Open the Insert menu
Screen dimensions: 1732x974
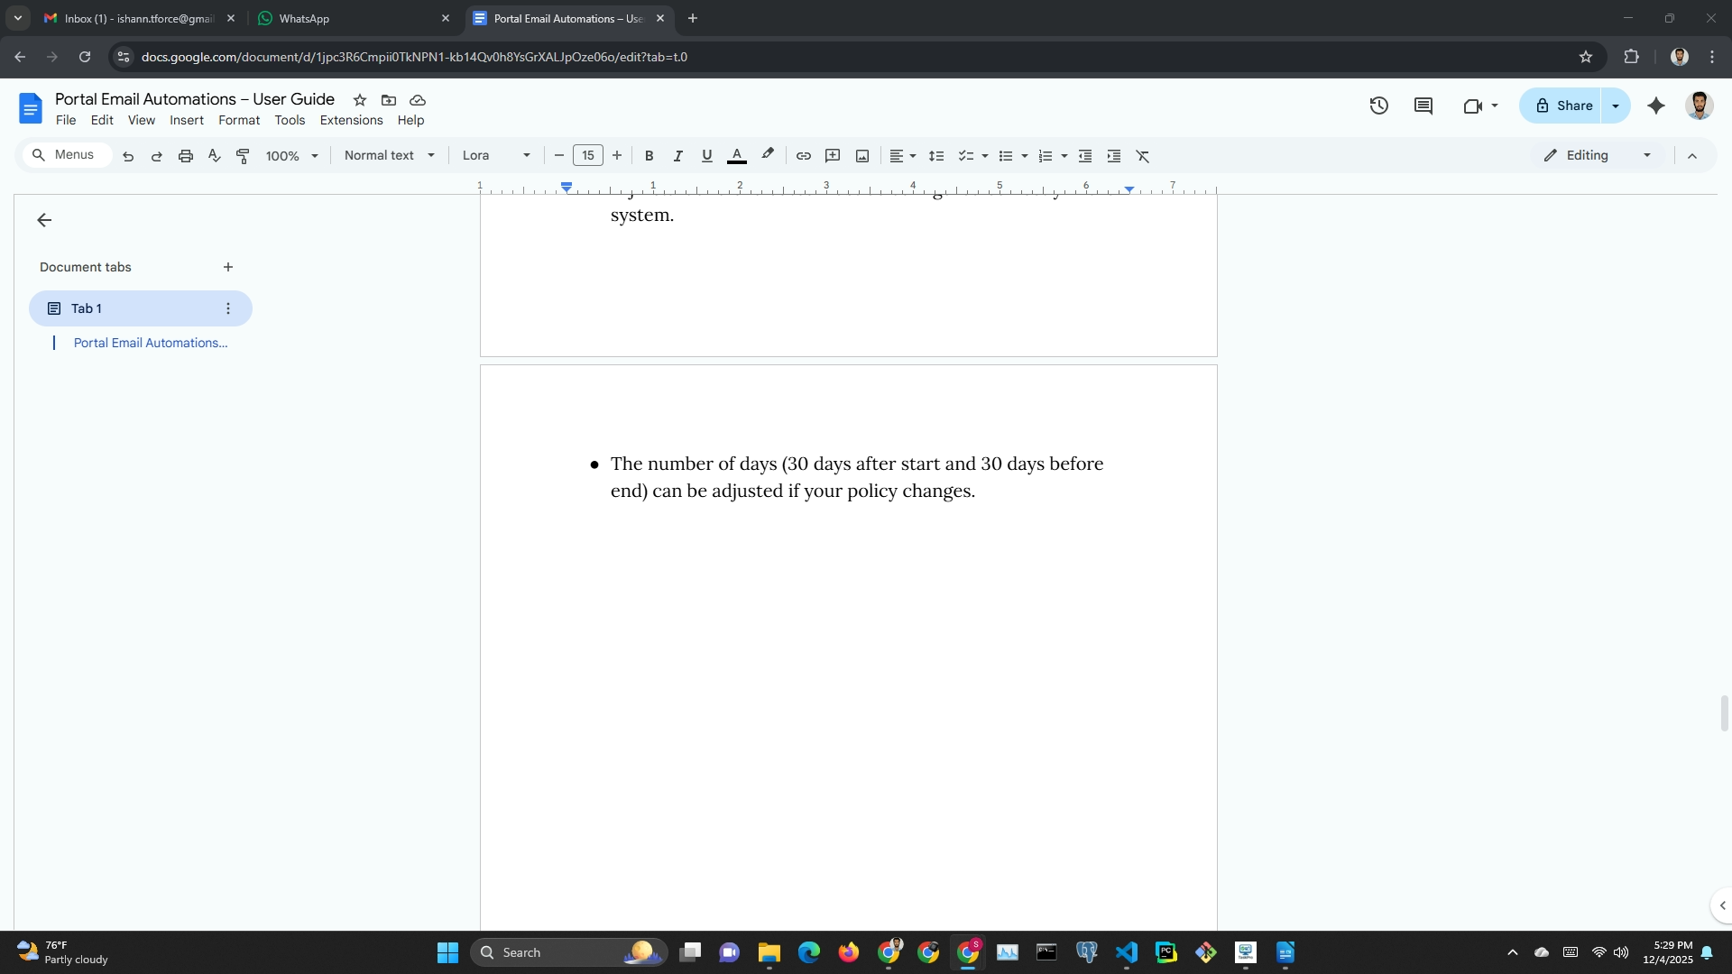point(186,120)
